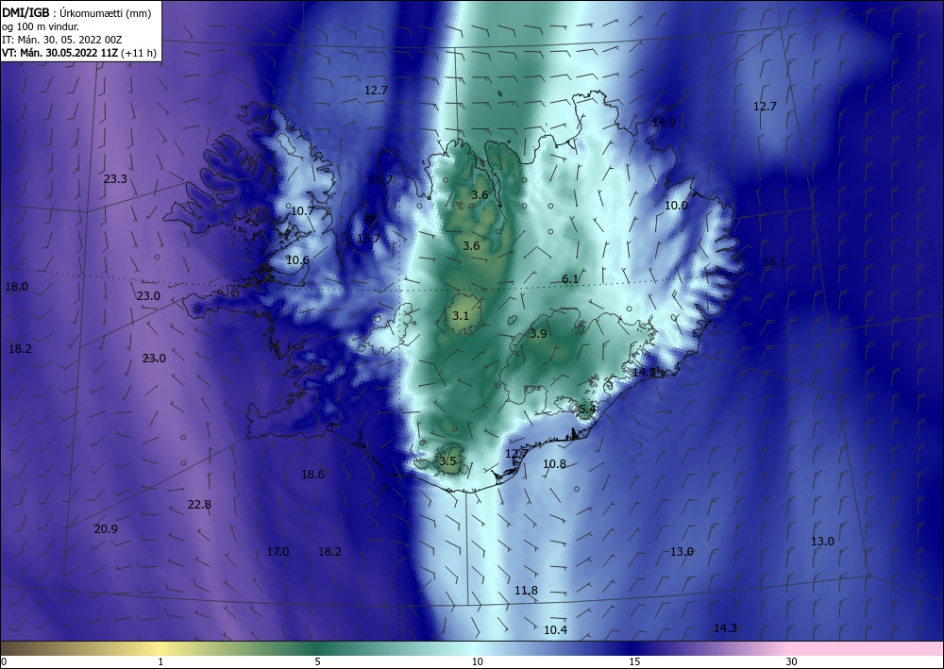Viewport: 944px width, 669px height.
Task: Click the 10.8 value label
Action: click(554, 464)
